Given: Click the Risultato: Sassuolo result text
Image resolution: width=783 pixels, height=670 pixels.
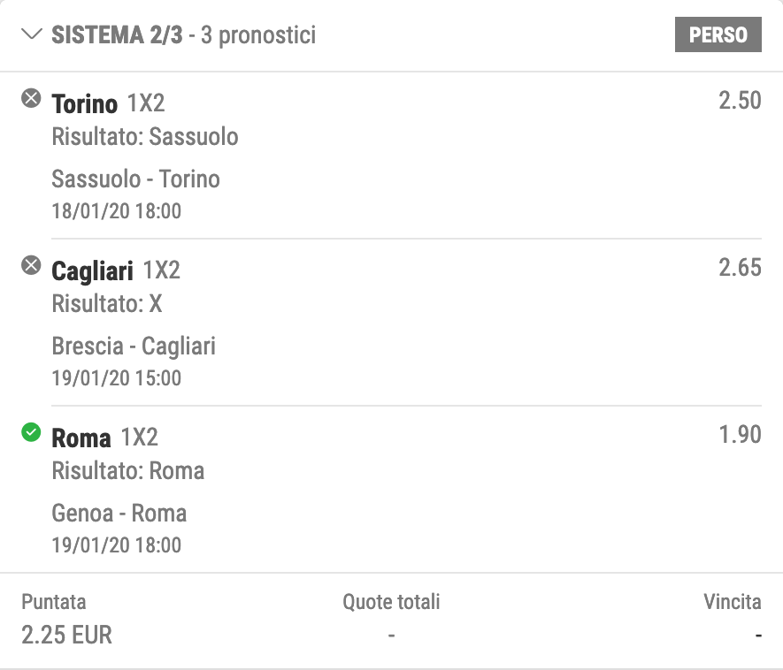Looking at the screenshot, I should (145, 137).
